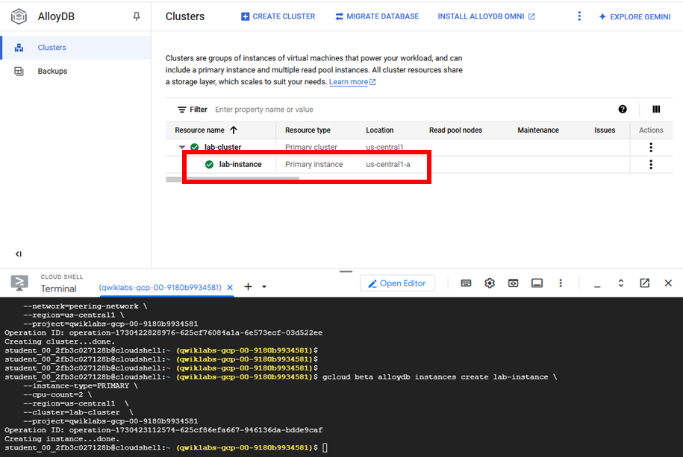Close the qwiklabs terminal tab
This screenshot has height=457, width=683.
[230, 287]
